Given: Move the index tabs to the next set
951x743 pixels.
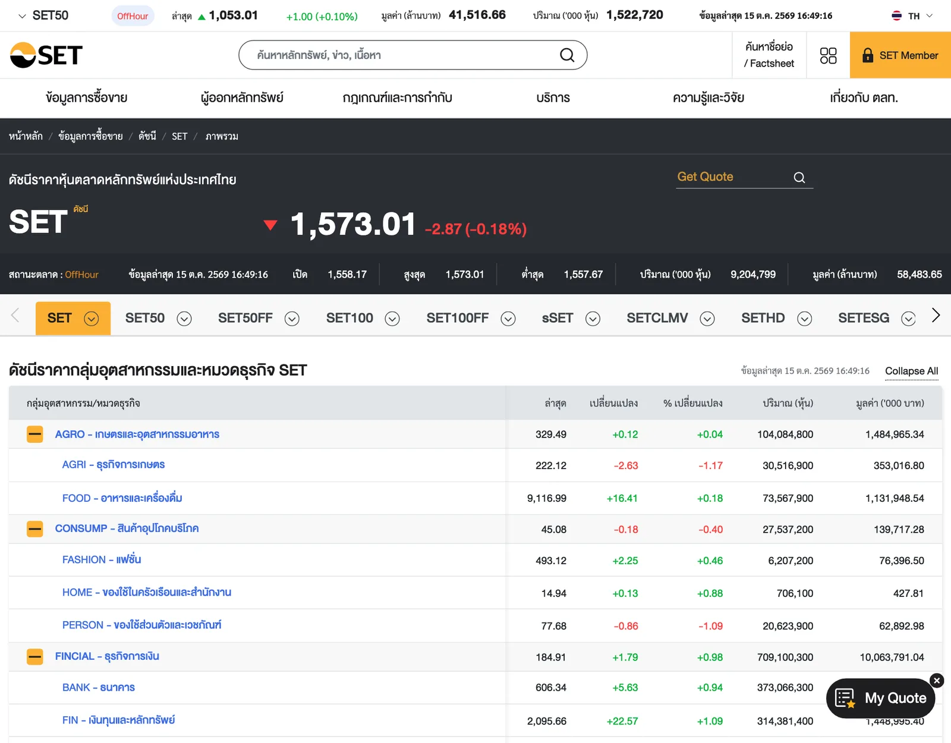Looking at the screenshot, I should [x=936, y=315].
